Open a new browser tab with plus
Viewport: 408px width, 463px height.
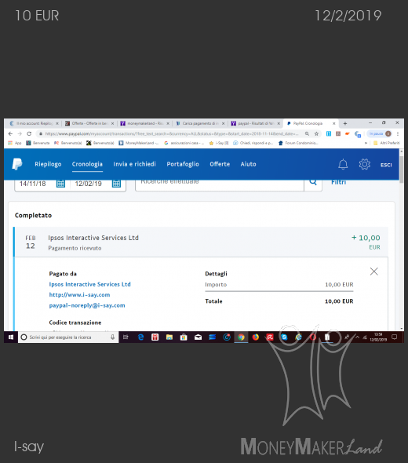click(345, 123)
